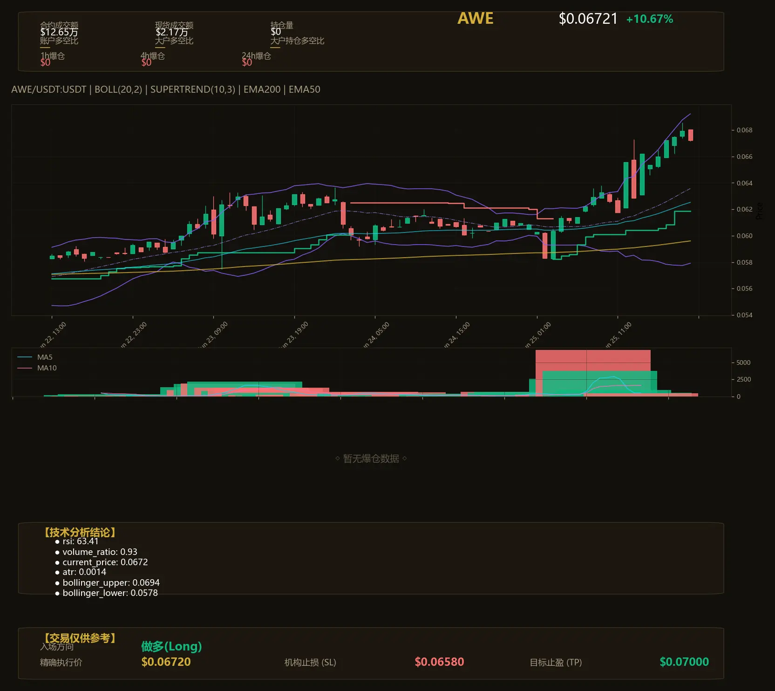Click the 0.056 price axis label
Screen dimensions: 775x691
tap(744, 288)
